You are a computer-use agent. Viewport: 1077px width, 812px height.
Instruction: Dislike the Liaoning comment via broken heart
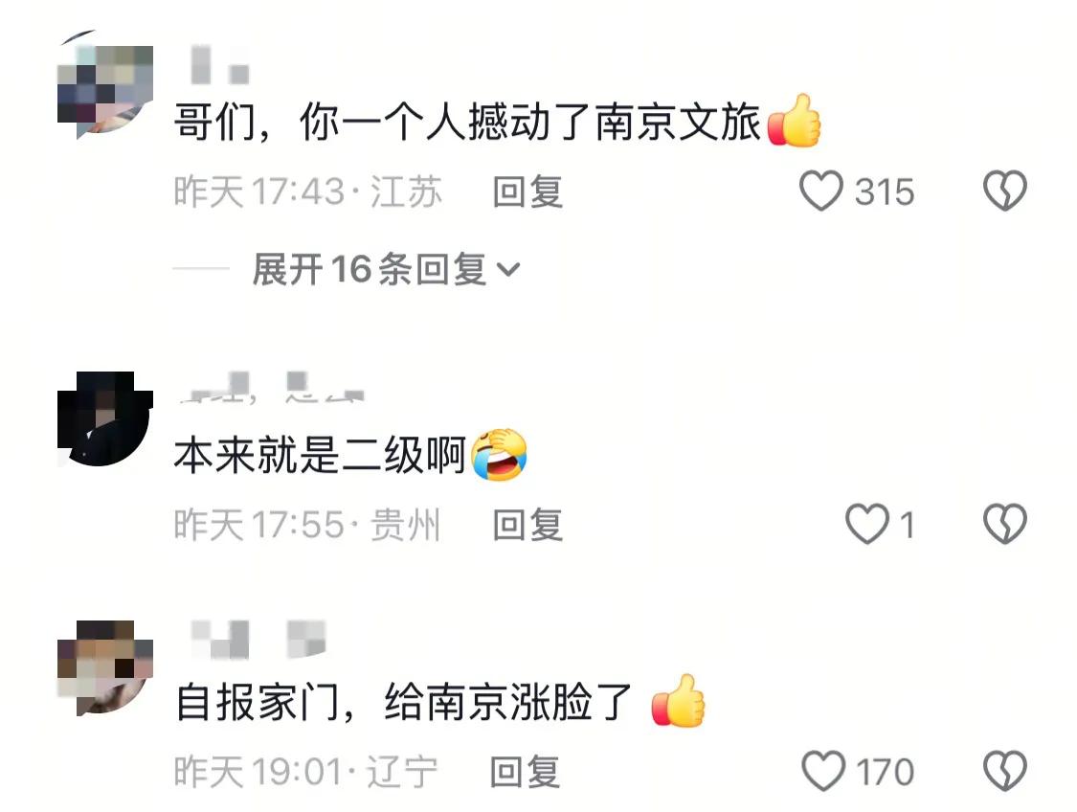[x=1005, y=771]
